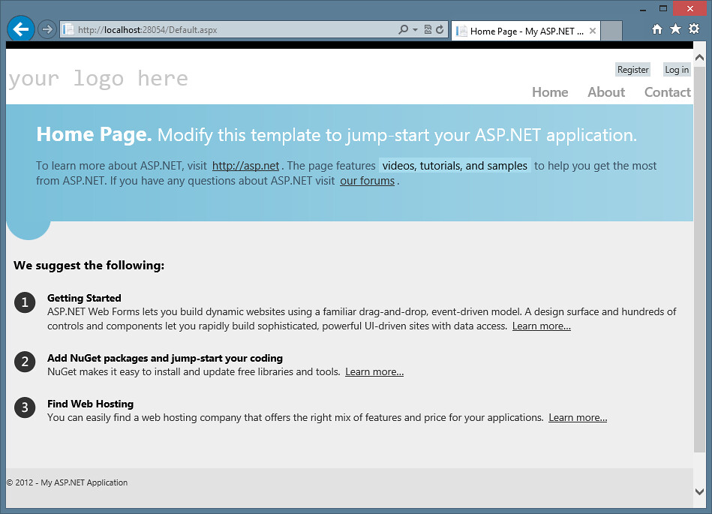Open the Tools gear icon
Screen dimensions: 712x514
click(694, 29)
